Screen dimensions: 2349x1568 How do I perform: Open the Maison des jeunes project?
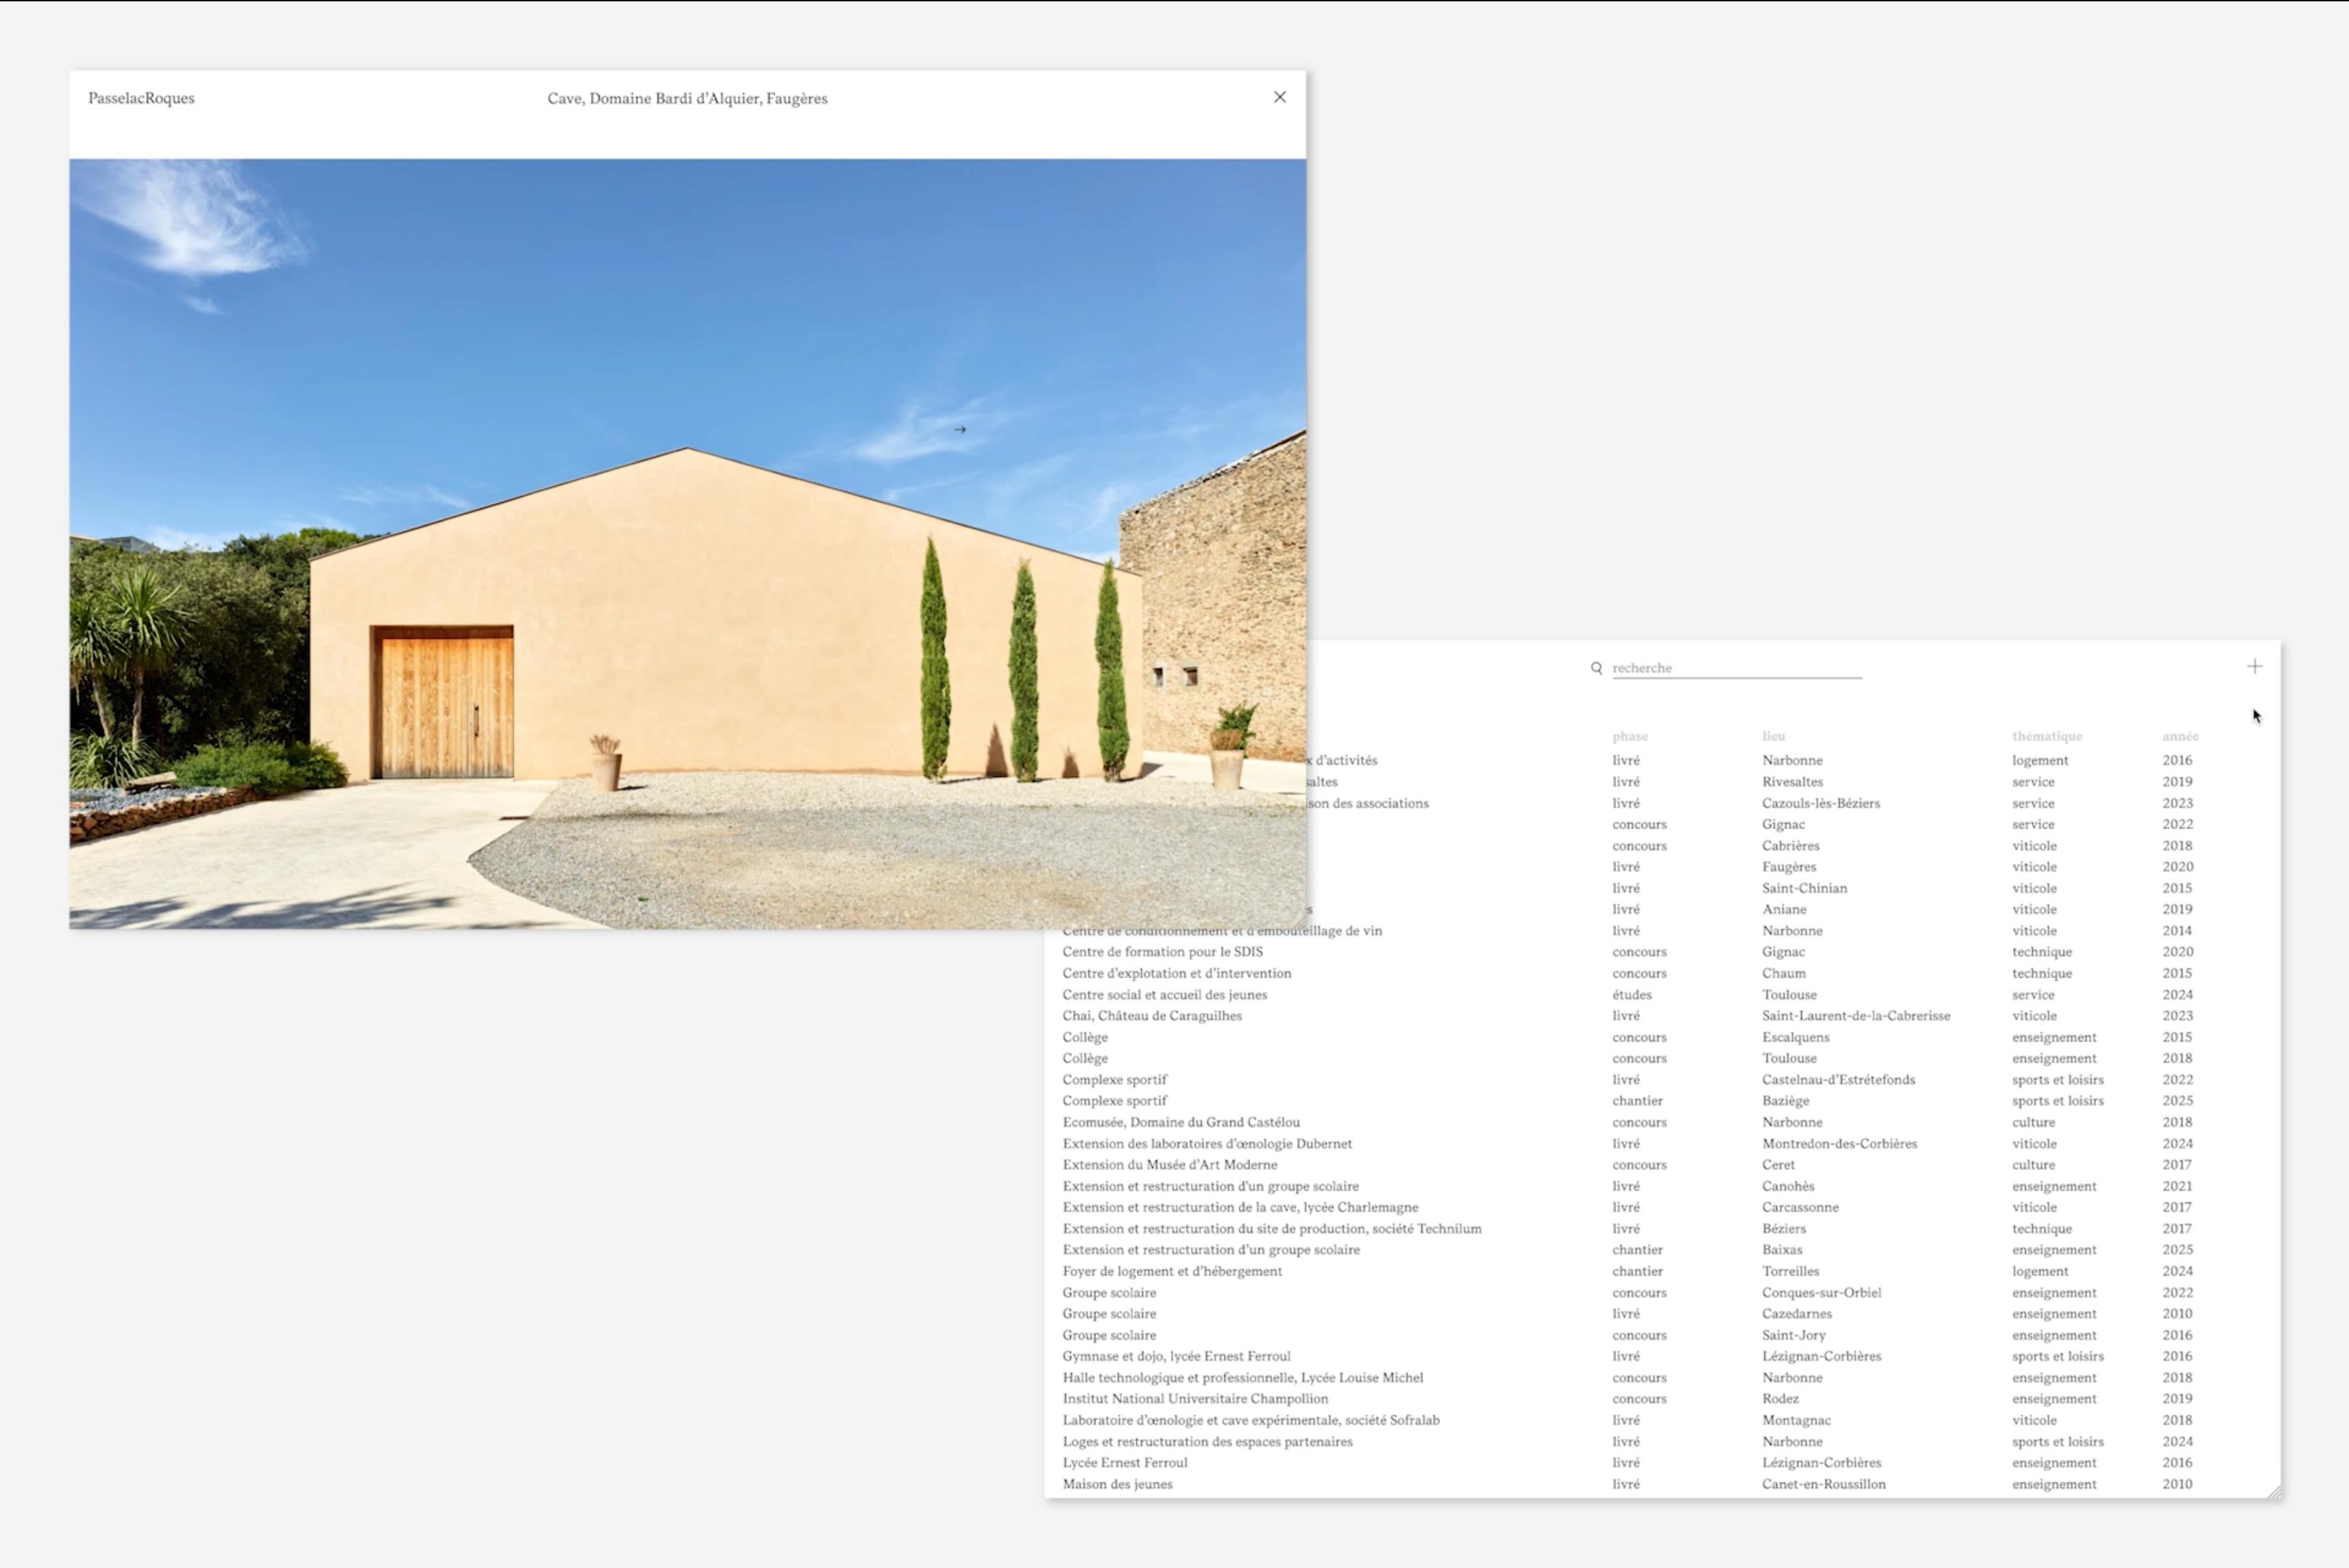pyautogui.click(x=1117, y=1484)
